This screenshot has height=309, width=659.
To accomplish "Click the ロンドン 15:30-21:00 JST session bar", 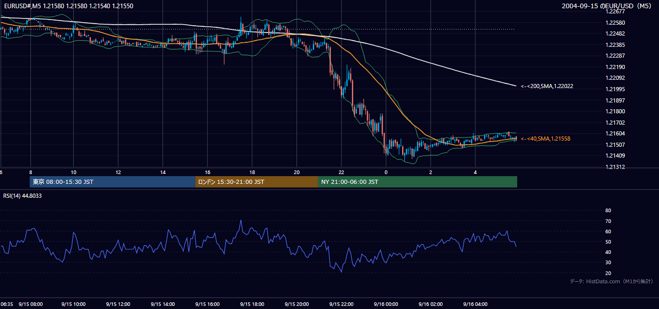I will point(257,182).
